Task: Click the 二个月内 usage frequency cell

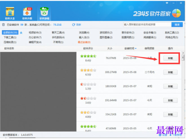Action: (149, 72)
